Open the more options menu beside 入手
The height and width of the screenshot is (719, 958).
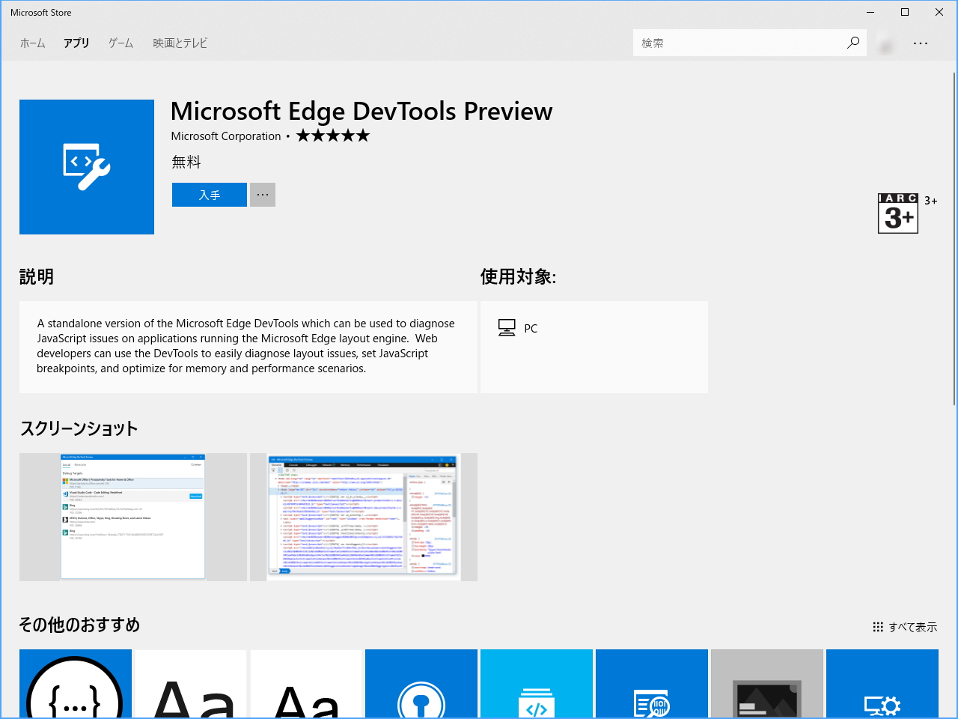(x=262, y=194)
